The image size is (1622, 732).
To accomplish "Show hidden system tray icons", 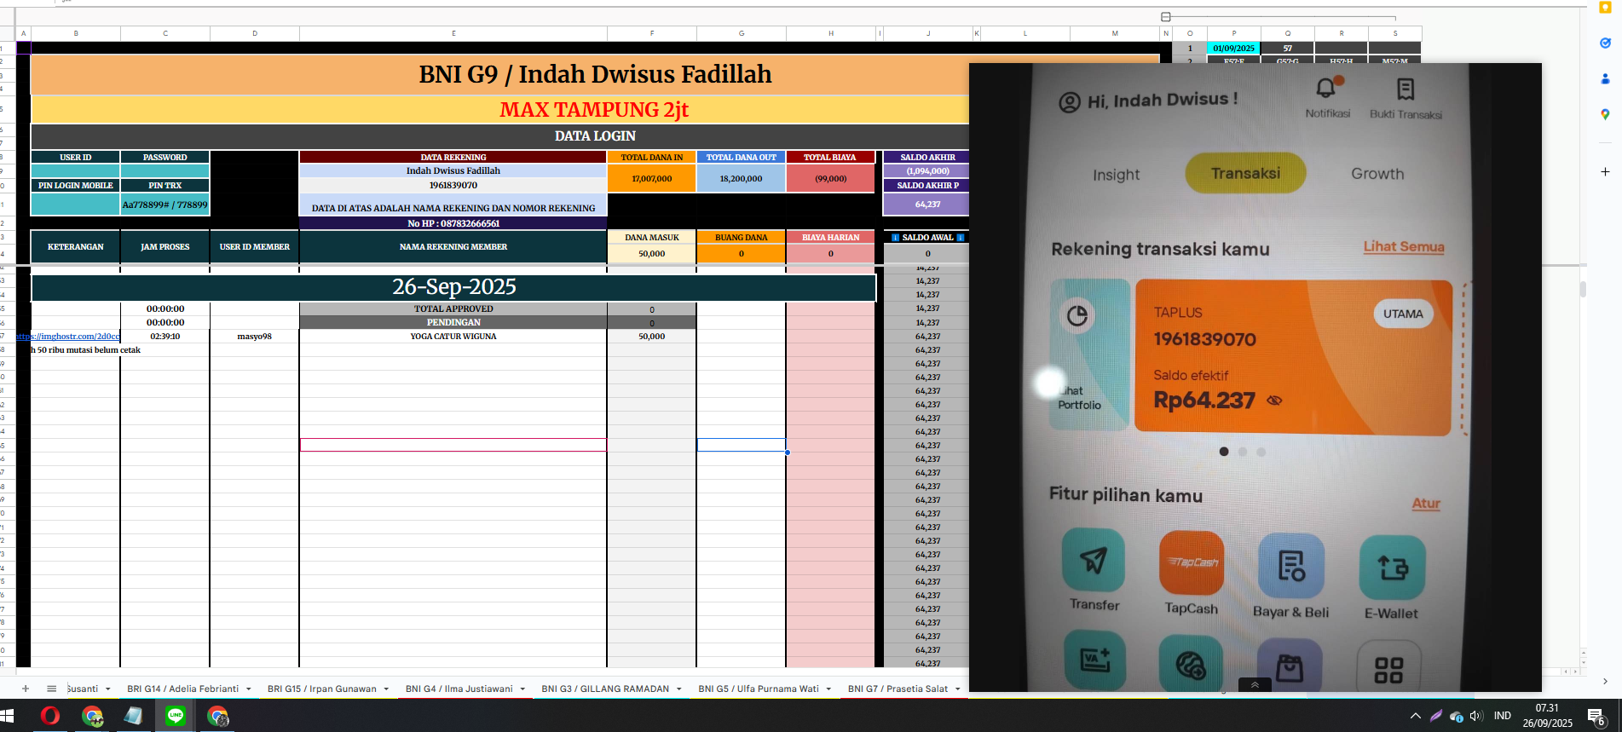I will point(1416,716).
